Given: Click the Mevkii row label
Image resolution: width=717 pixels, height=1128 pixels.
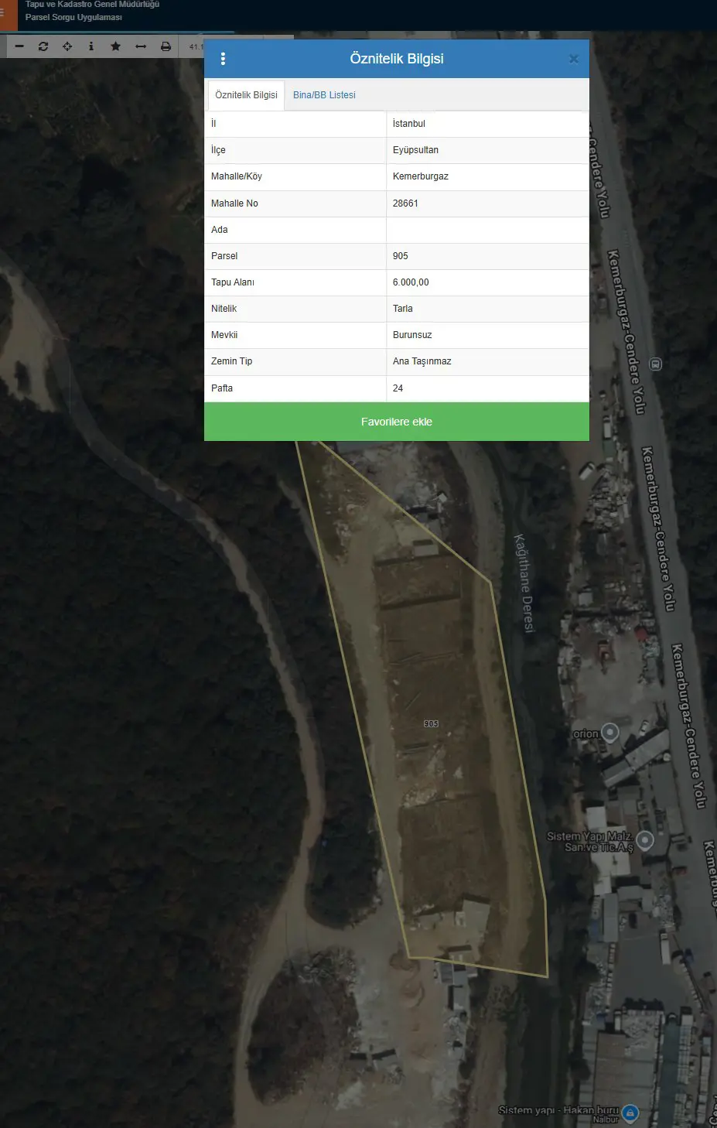Looking at the screenshot, I should 224,335.
